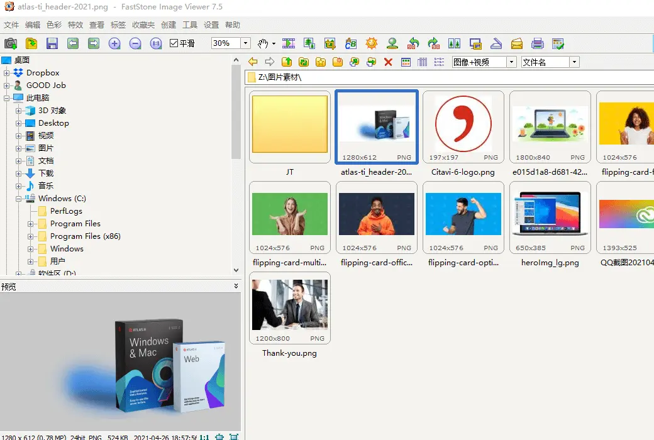Open the 图像+视频 file type dropdown

coord(512,62)
